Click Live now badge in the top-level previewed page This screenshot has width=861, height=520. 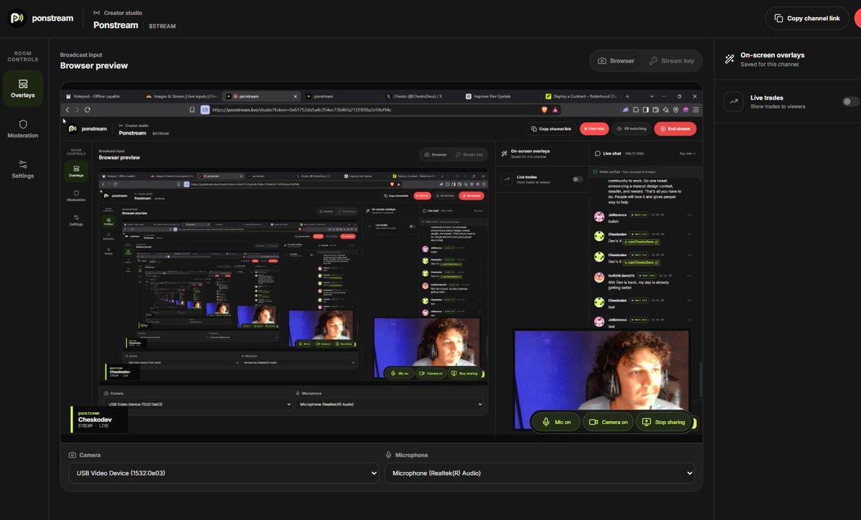click(x=595, y=128)
